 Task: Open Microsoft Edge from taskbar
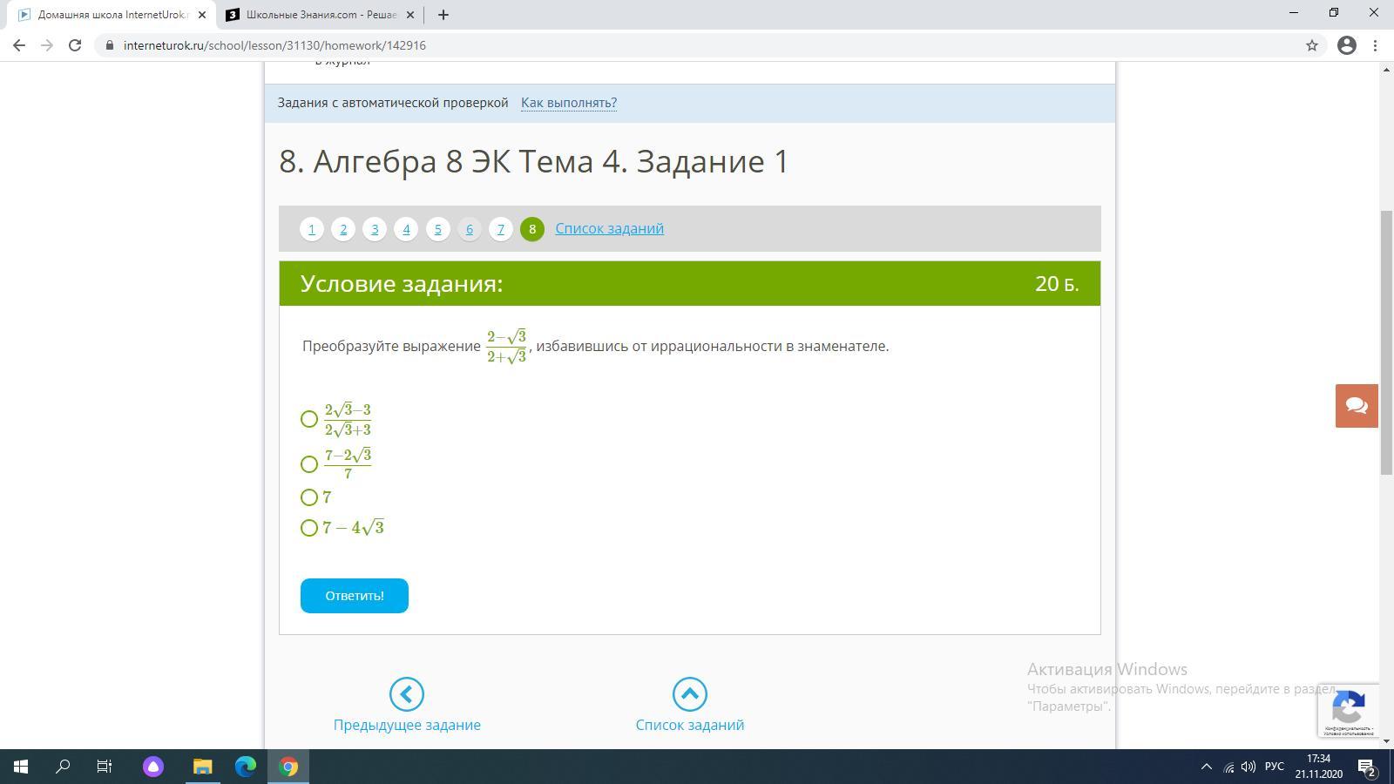(246, 767)
